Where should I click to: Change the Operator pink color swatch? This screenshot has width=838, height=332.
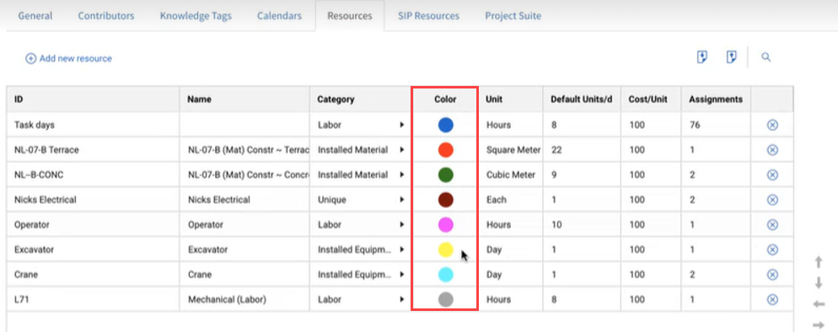[446, 225]
